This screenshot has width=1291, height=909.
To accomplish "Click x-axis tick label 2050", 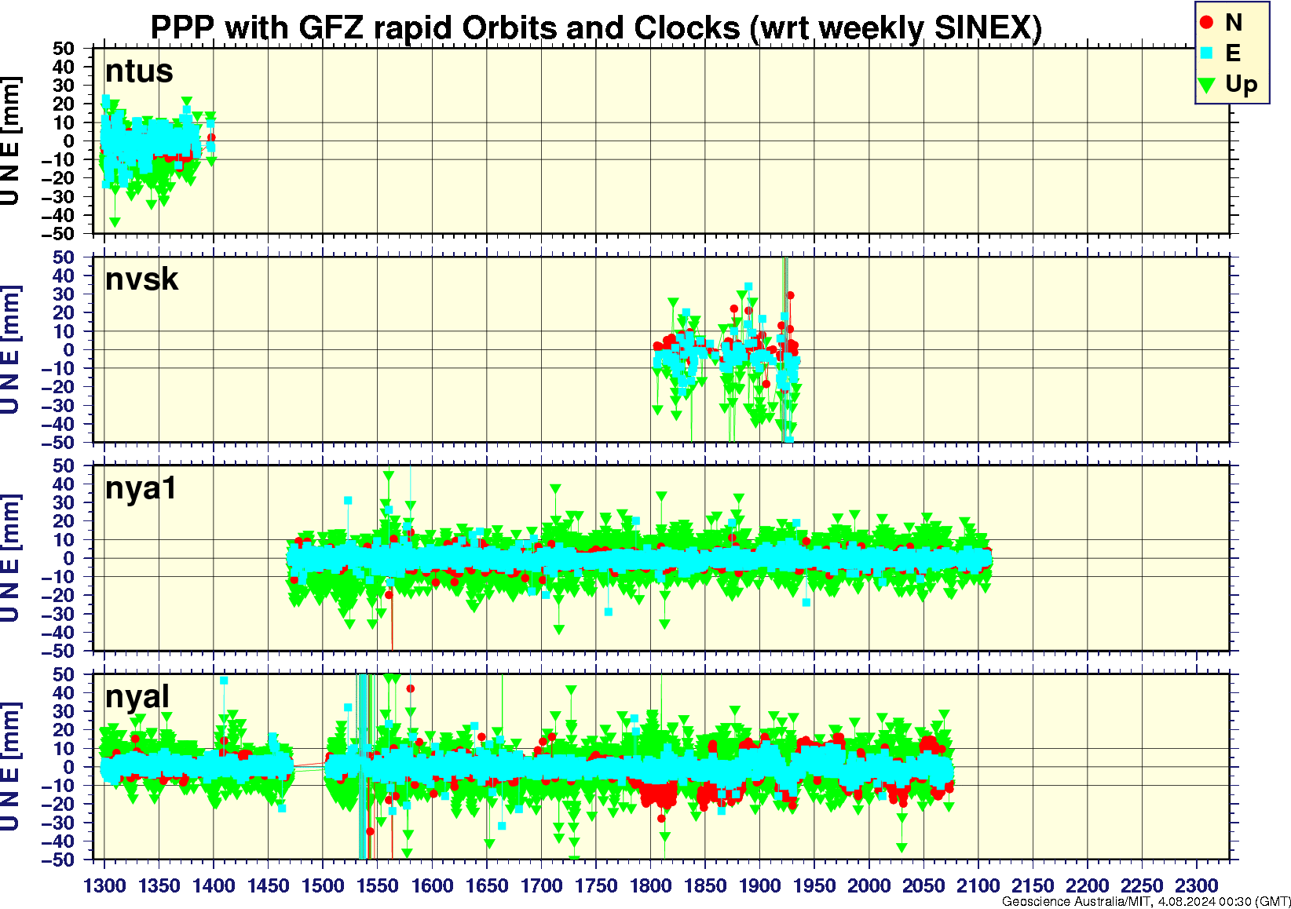I will [923, 885].
